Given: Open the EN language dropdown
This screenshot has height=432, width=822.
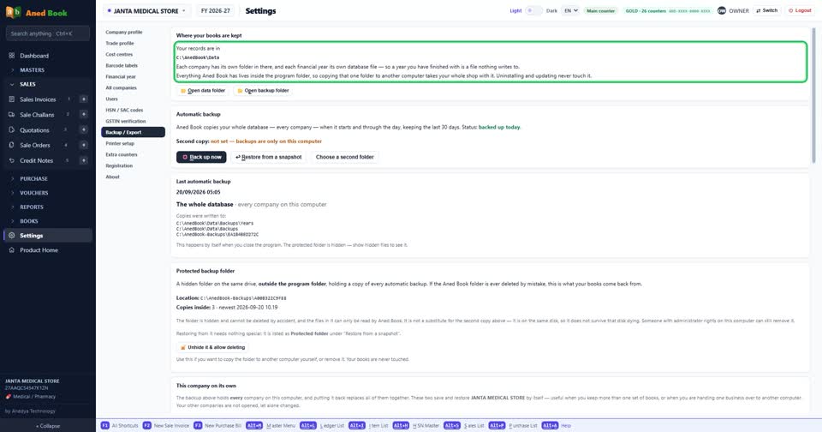Looking at the screenshot, I should tap(570, 10).
